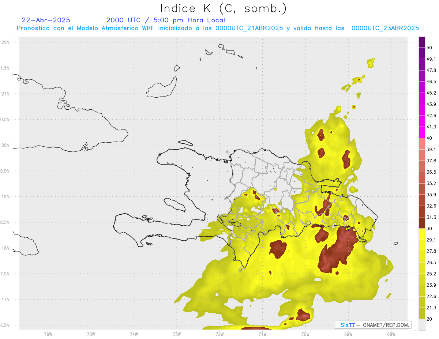Click the '70W' longitude label
The width and height of the screenshot is (439, 339).
point(305,334)
